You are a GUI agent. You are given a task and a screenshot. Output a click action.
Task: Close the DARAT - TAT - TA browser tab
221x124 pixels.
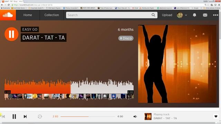coord(22,1)
